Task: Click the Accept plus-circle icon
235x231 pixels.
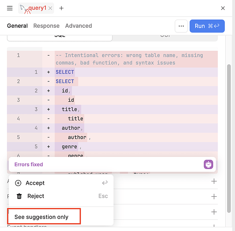Action: tap(18, 183)
